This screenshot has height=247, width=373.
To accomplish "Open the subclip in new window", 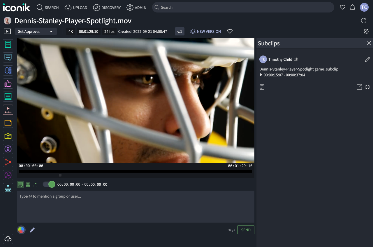I will pyautogui.click(x=359, y=87).
